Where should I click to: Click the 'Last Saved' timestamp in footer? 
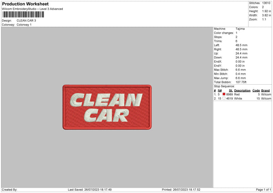point(90,189)
